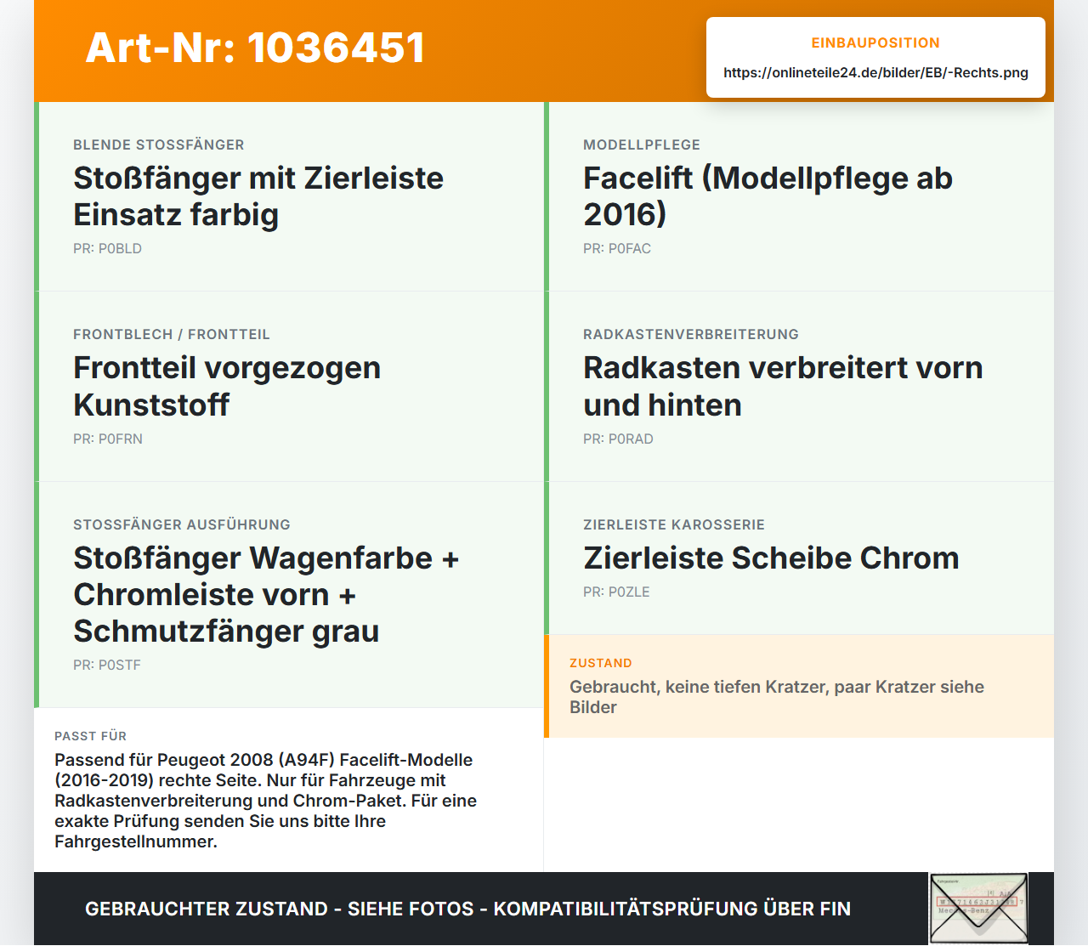Click the PR: P0FAC code
This screenshot has height=946, width=1088.
(x=617, y=249)
